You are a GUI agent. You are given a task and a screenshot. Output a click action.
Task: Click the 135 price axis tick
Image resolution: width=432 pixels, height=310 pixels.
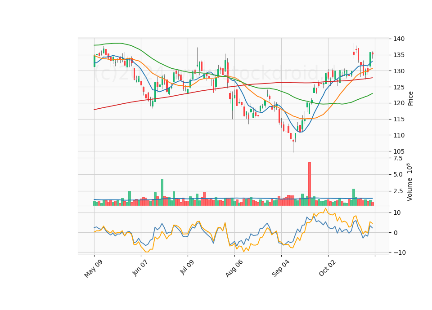point(399,55)
